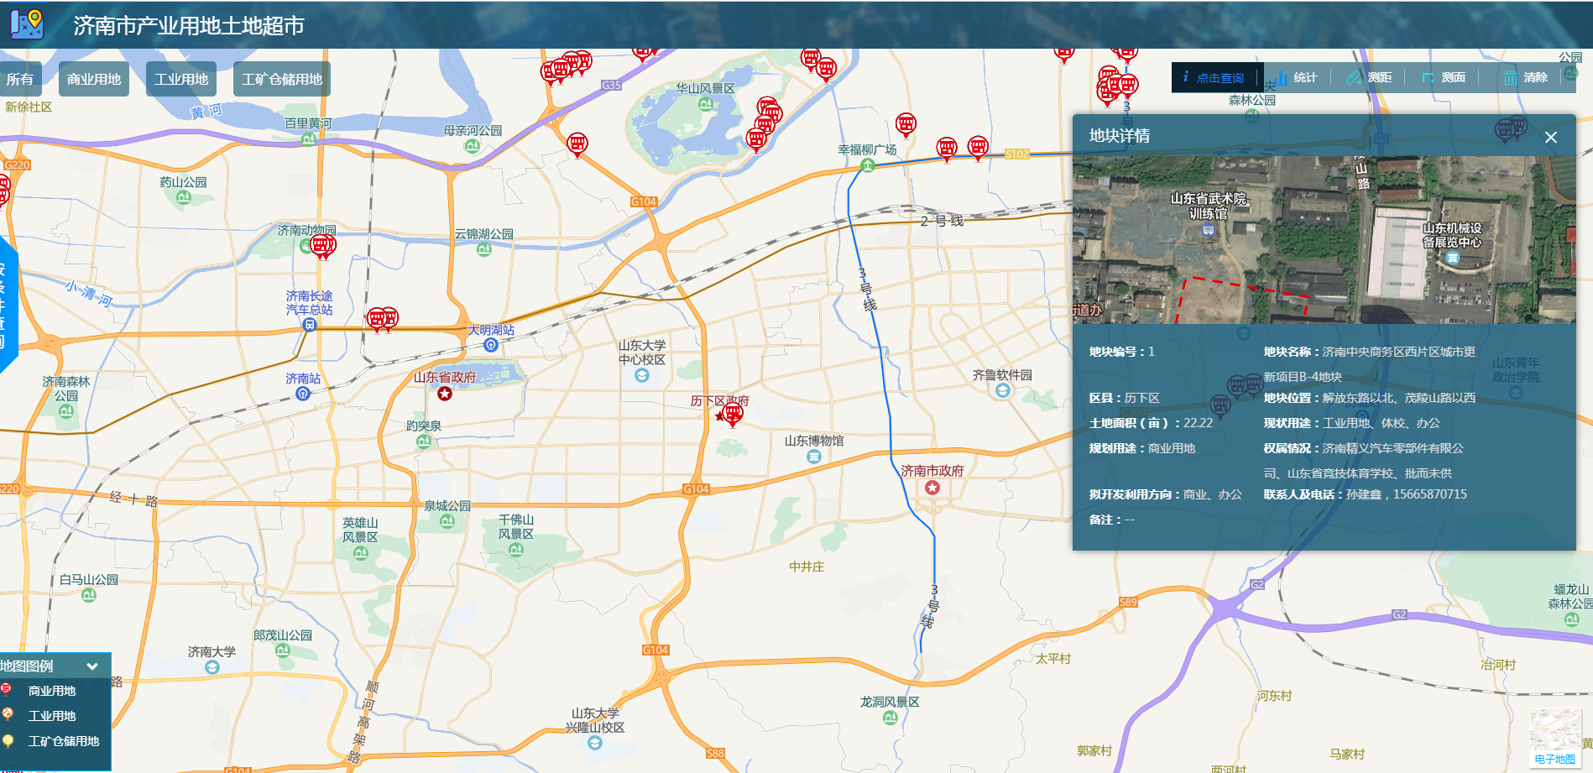Close the 地块详情 panel
Screen dimensions: 1593x773
(1550, 138)
